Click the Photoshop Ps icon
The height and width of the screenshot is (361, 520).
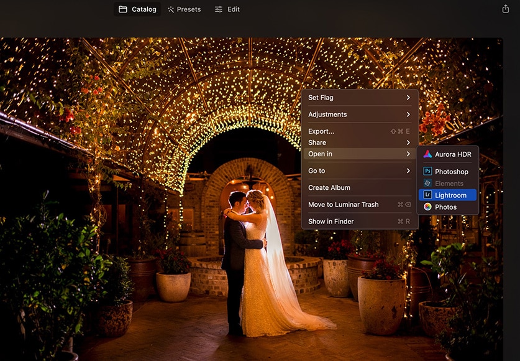click(427, 171)
